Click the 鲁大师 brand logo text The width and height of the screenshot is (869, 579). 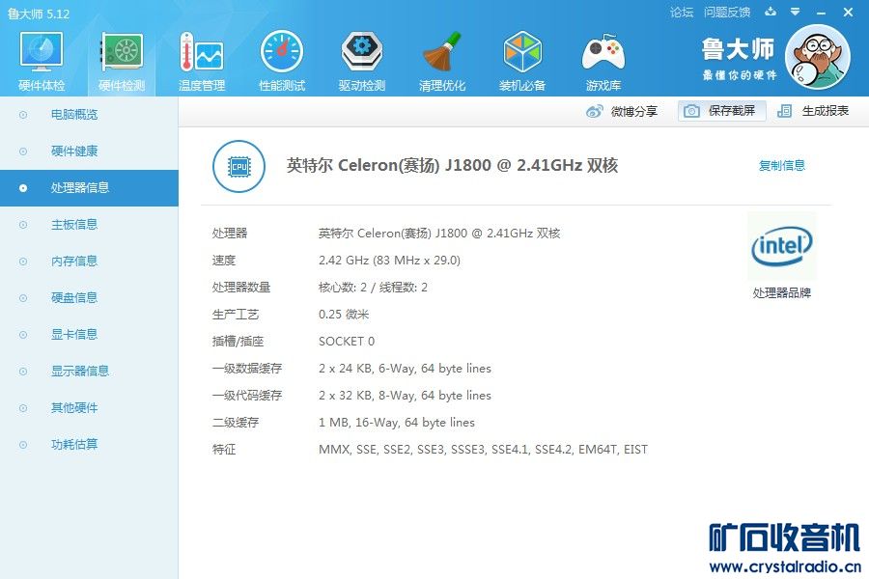click(739, 50)
